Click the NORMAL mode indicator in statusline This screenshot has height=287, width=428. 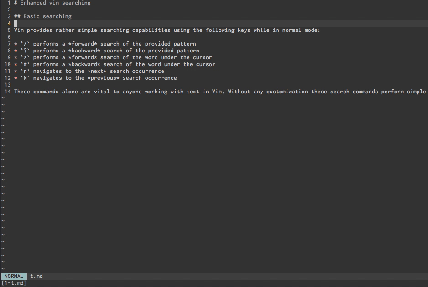coord(14,276)
